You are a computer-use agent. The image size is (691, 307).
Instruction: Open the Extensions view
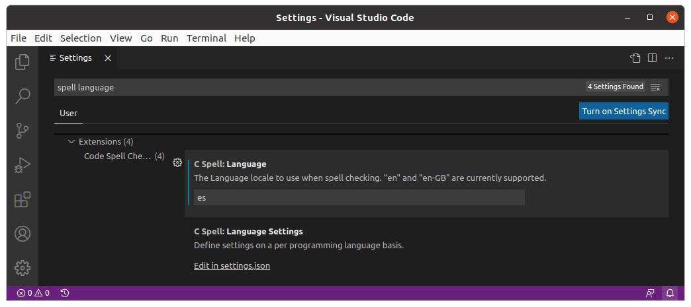(x=23, y=199)
